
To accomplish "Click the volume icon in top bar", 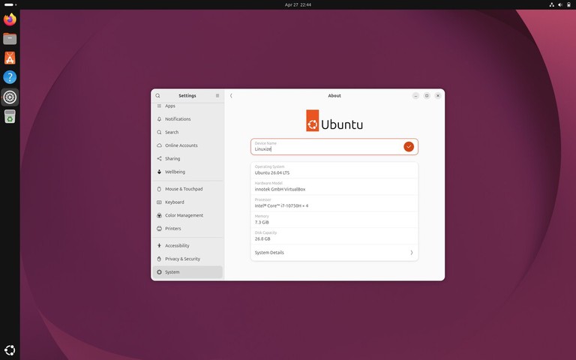I will [x=560, y=4].
